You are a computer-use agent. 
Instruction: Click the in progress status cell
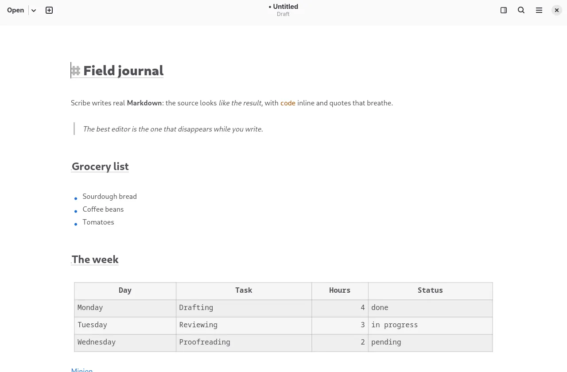pos(430,325)
